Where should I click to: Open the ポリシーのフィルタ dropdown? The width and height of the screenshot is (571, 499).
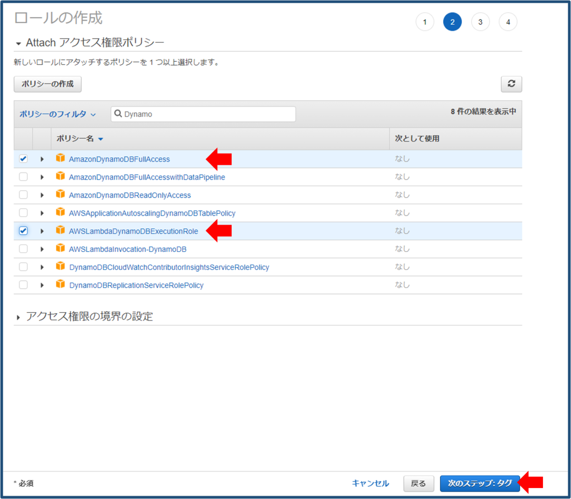point(58,114)
